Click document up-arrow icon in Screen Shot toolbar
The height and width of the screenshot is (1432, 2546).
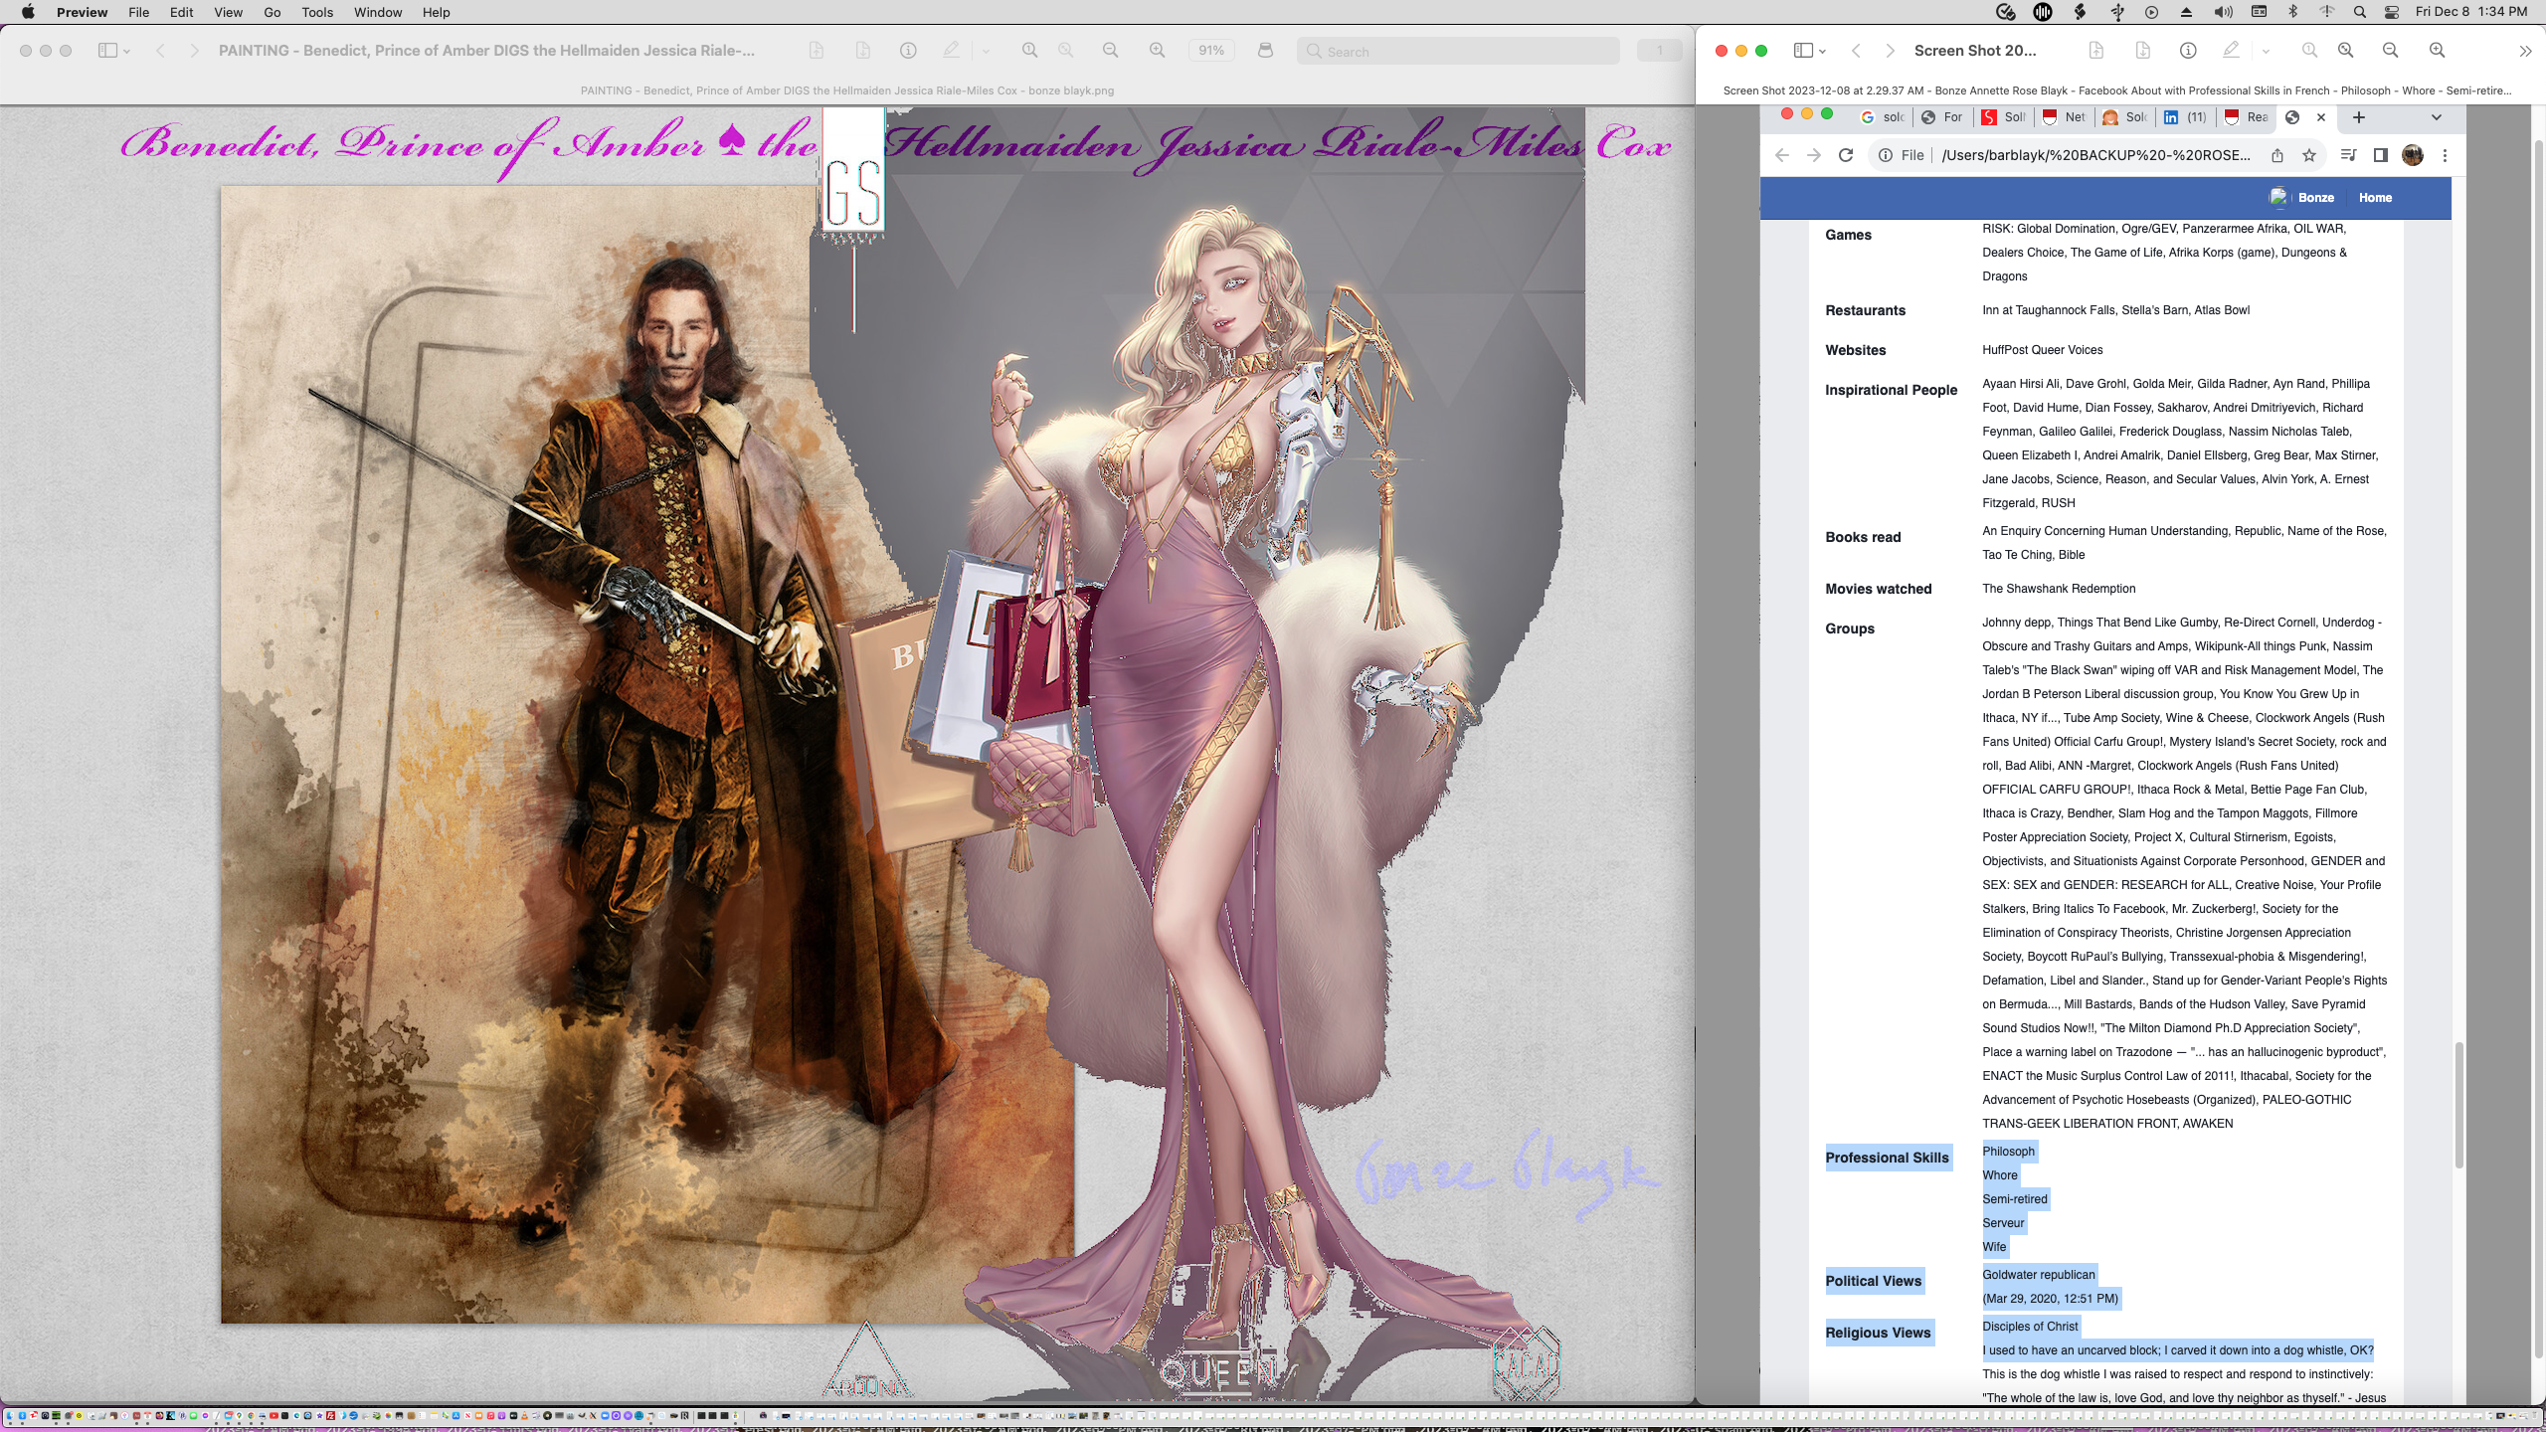(2095, 50)
